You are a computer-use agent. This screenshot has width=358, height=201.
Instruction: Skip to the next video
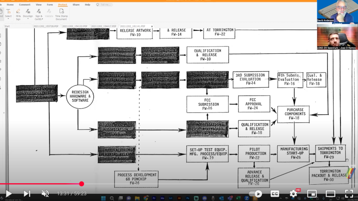point(27,194)
